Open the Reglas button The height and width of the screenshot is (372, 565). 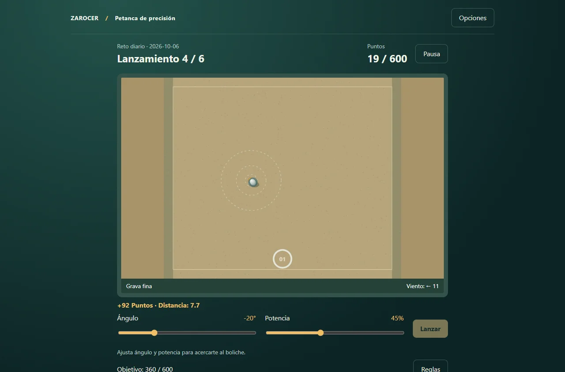point(430,367)
